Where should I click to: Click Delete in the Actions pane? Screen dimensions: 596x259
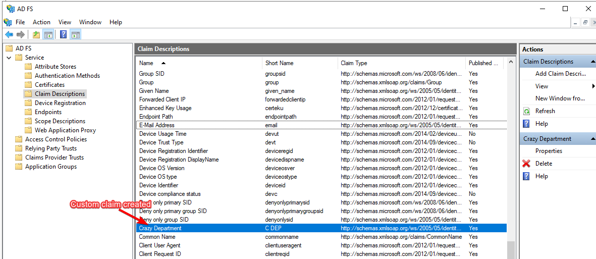click(x=544, y=164)
